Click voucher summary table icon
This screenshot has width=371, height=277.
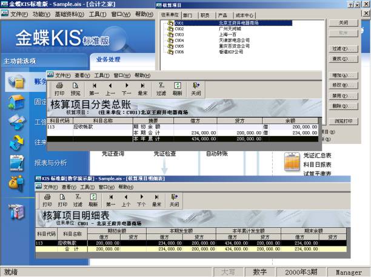click(292, 161)
